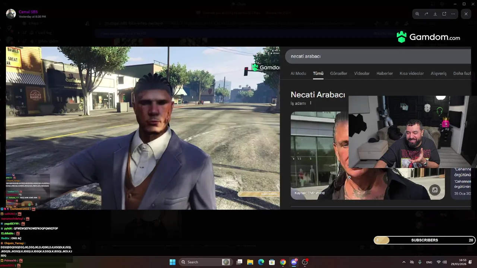Open Task View from the taskbar
Viewport: 477px width, 268px height.
click(x=240, y=262)
